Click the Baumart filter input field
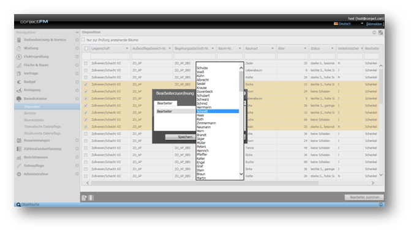This screenshot has height=233, width=411. [x=260, y=56]
